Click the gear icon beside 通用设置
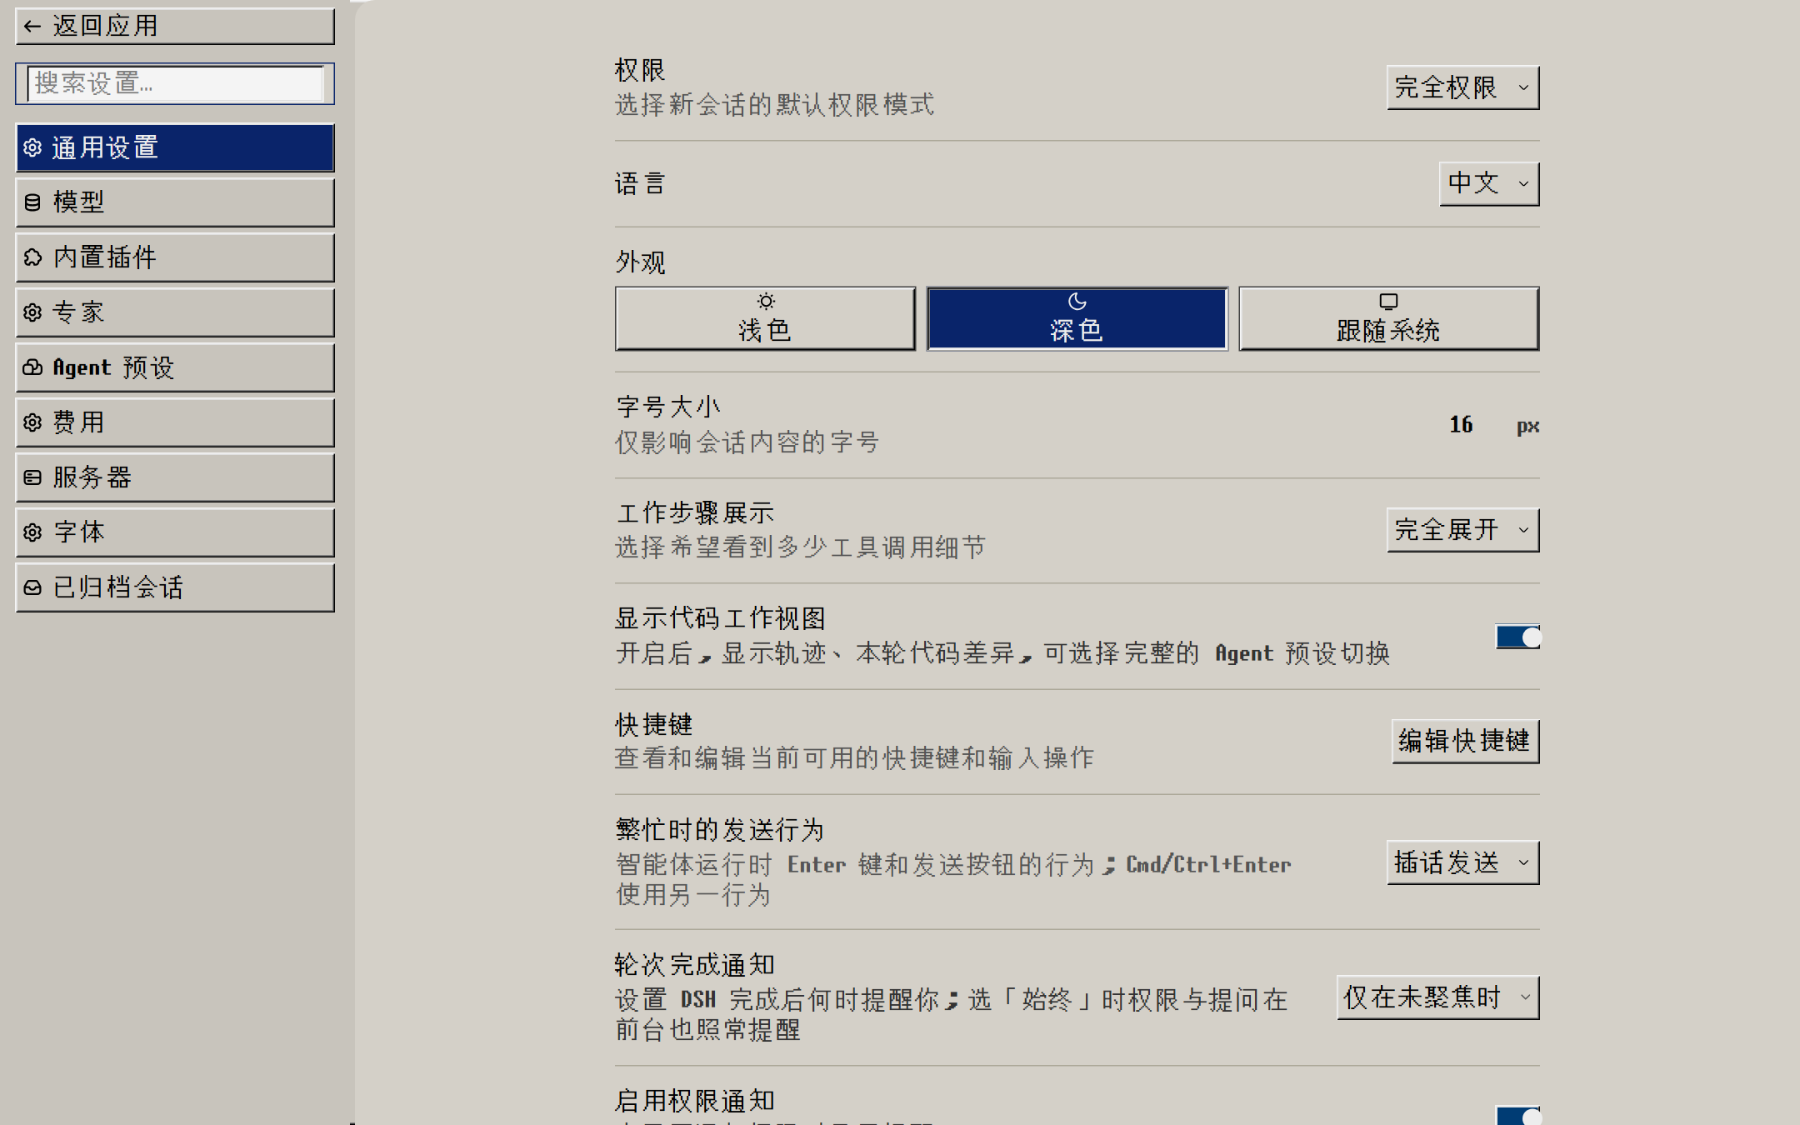This screenshot has height=1125, width=1800. click(x=32, y=147)
